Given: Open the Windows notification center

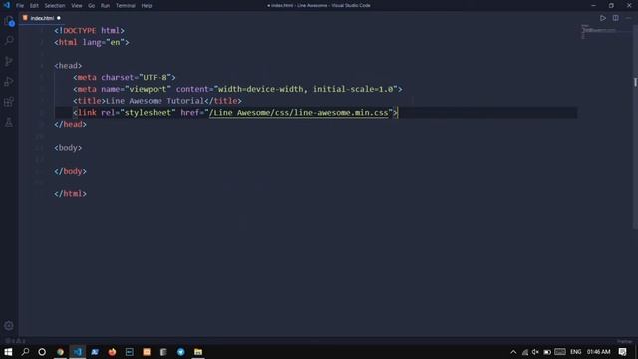Looking at the screenshot, I should click(x=622, y=352).
